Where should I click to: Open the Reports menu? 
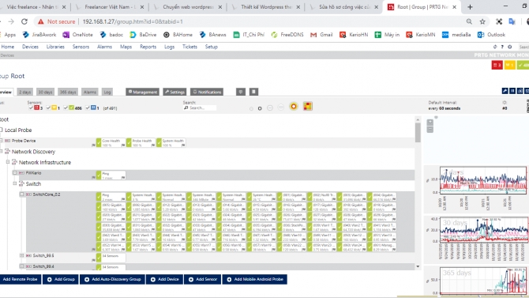point(148,47)
